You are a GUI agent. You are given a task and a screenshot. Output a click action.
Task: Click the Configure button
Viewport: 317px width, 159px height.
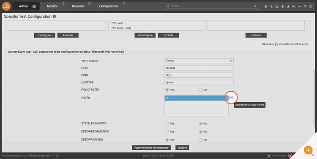pyautogui.click(x=44, y=35)
